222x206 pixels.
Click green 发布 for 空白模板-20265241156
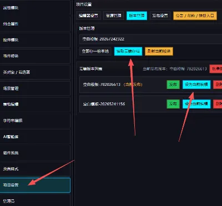(173, 104)
